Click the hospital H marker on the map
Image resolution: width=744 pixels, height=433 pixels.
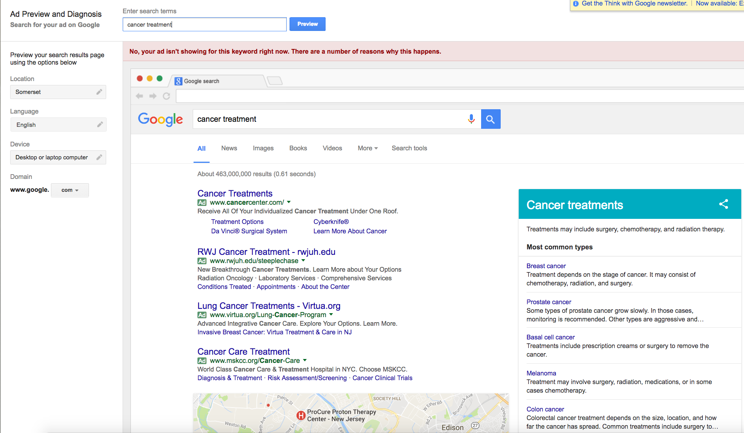301,415
